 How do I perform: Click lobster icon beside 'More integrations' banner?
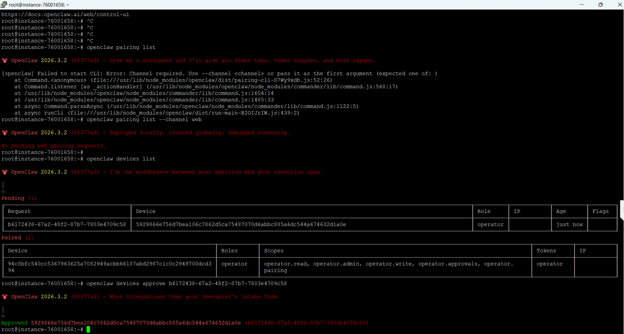pos(5,297)
